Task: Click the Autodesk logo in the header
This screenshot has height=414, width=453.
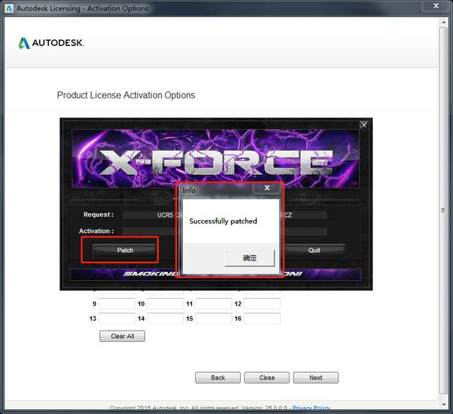Action: (51, 43)
